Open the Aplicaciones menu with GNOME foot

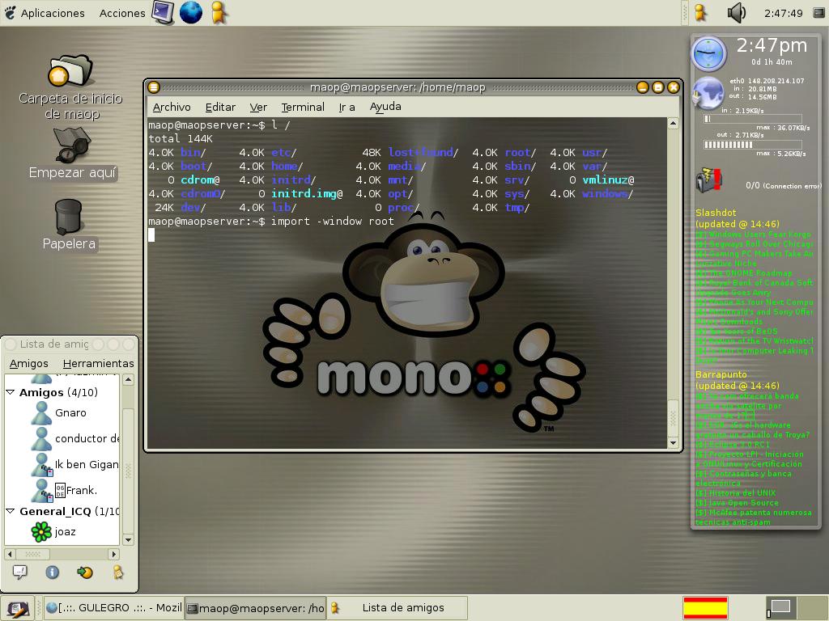[x=45, y=13]
